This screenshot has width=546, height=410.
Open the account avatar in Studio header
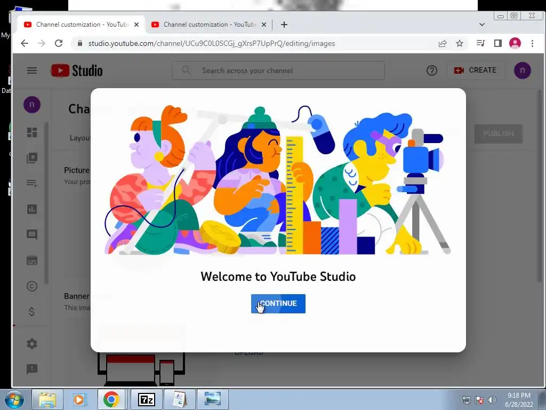tap(523, 70)
